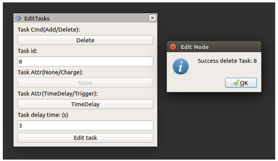Viewport: 278px width, 161px height.
Task: Click the 'Task Cmd(Add/Delete):' label
Action: click(x=49, y=29)
